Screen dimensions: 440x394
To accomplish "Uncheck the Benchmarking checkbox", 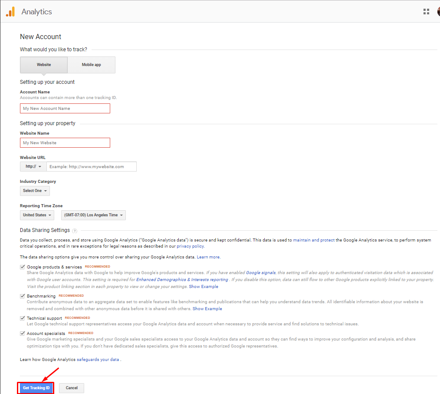I will click(x=23, y=296).
